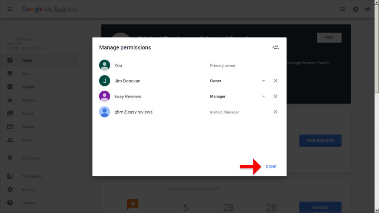Click the page vertical scrollbar thumb
Image resolution: width=379 pixels, height=213 pixels.
(376, 48)
